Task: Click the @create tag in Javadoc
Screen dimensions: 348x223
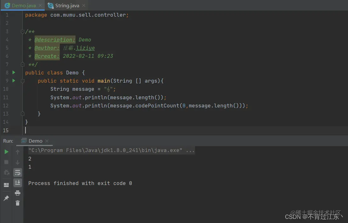Action: (x=47, y=56)
